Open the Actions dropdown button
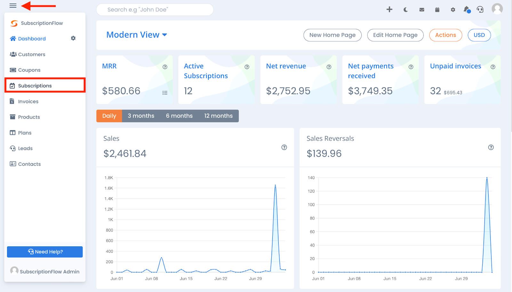Image resolution: width=512 pixels, height=292 pixels. [x=445, y=35]
